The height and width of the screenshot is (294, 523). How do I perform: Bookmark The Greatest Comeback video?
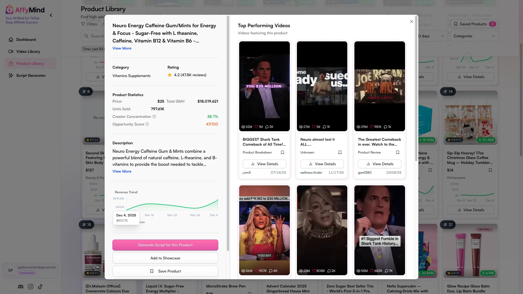[398, 152]
